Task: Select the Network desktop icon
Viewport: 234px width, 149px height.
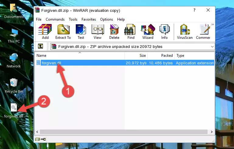Action: coord(14,60)
